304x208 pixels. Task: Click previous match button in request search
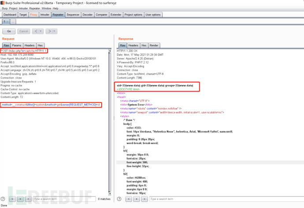(x=12, y=199)
